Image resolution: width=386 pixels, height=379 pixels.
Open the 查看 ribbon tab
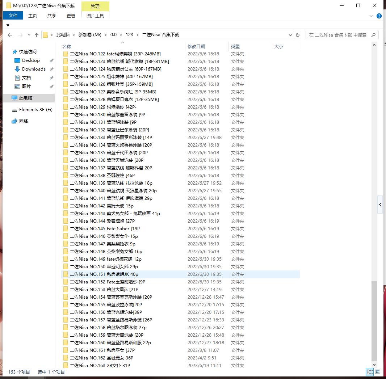(x=71, y=16)
